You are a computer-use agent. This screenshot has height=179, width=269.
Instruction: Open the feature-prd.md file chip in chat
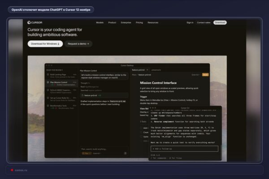coord(104,95)
